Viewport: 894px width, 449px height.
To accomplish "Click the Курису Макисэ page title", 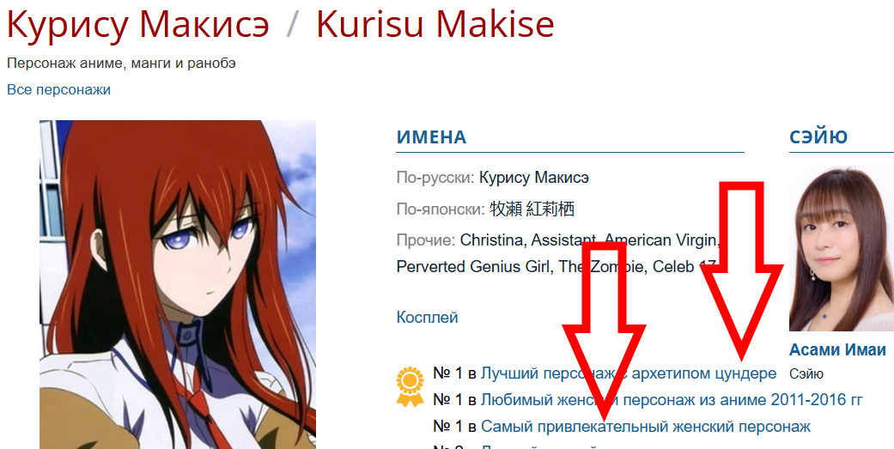I will [138, 24].
